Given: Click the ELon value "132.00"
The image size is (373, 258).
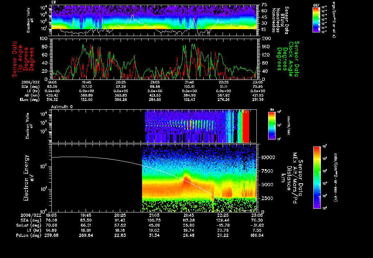Looking at the screenshot, I should pos(87,99).
